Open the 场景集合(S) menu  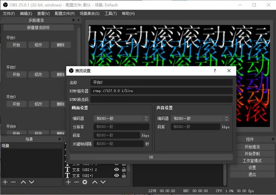(x=89, y=13)
